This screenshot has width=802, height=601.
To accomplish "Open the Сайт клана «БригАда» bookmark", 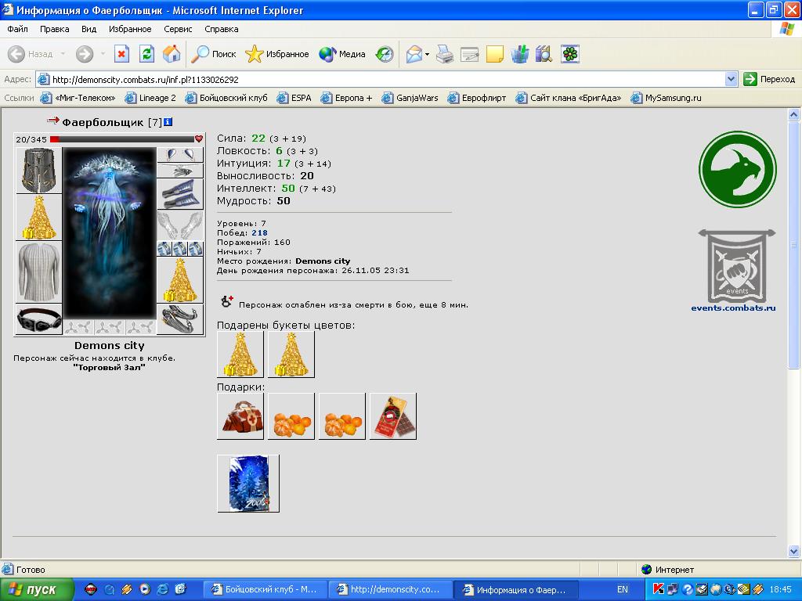I will [569, 98].
